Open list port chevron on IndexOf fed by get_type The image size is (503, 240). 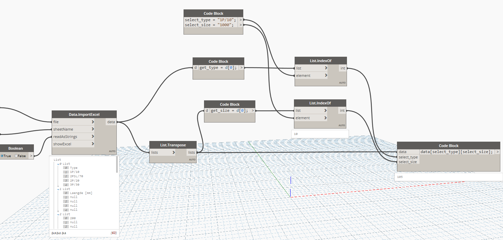(326, 68)
